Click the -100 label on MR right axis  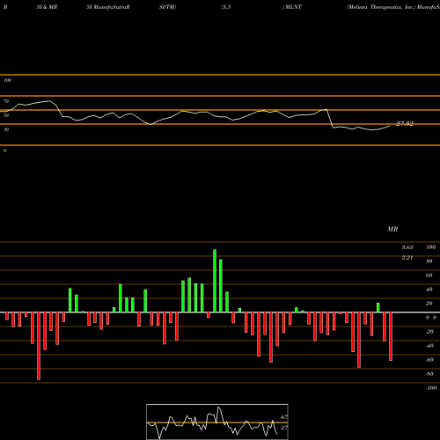[x=431, y=388]
